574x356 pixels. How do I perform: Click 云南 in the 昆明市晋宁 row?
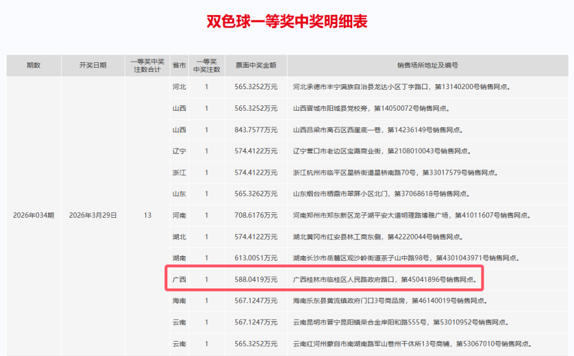tap(179, 322)
